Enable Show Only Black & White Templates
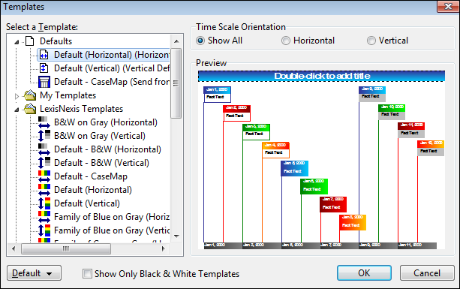The image size is (460, 289). pos(87,274)
